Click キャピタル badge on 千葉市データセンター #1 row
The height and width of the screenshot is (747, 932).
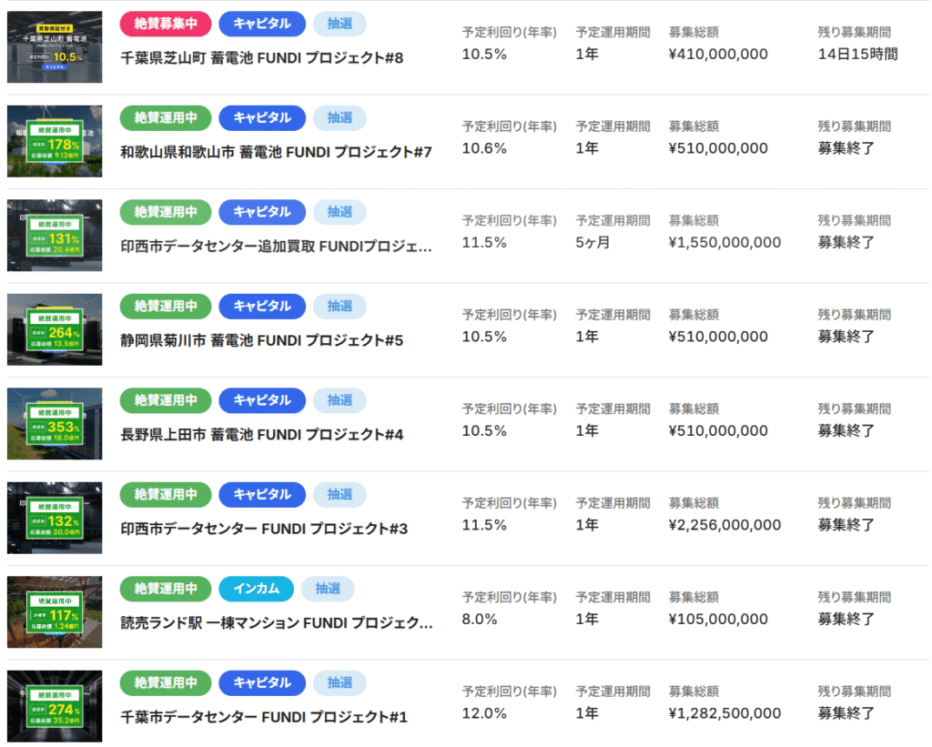coord(261,683)
